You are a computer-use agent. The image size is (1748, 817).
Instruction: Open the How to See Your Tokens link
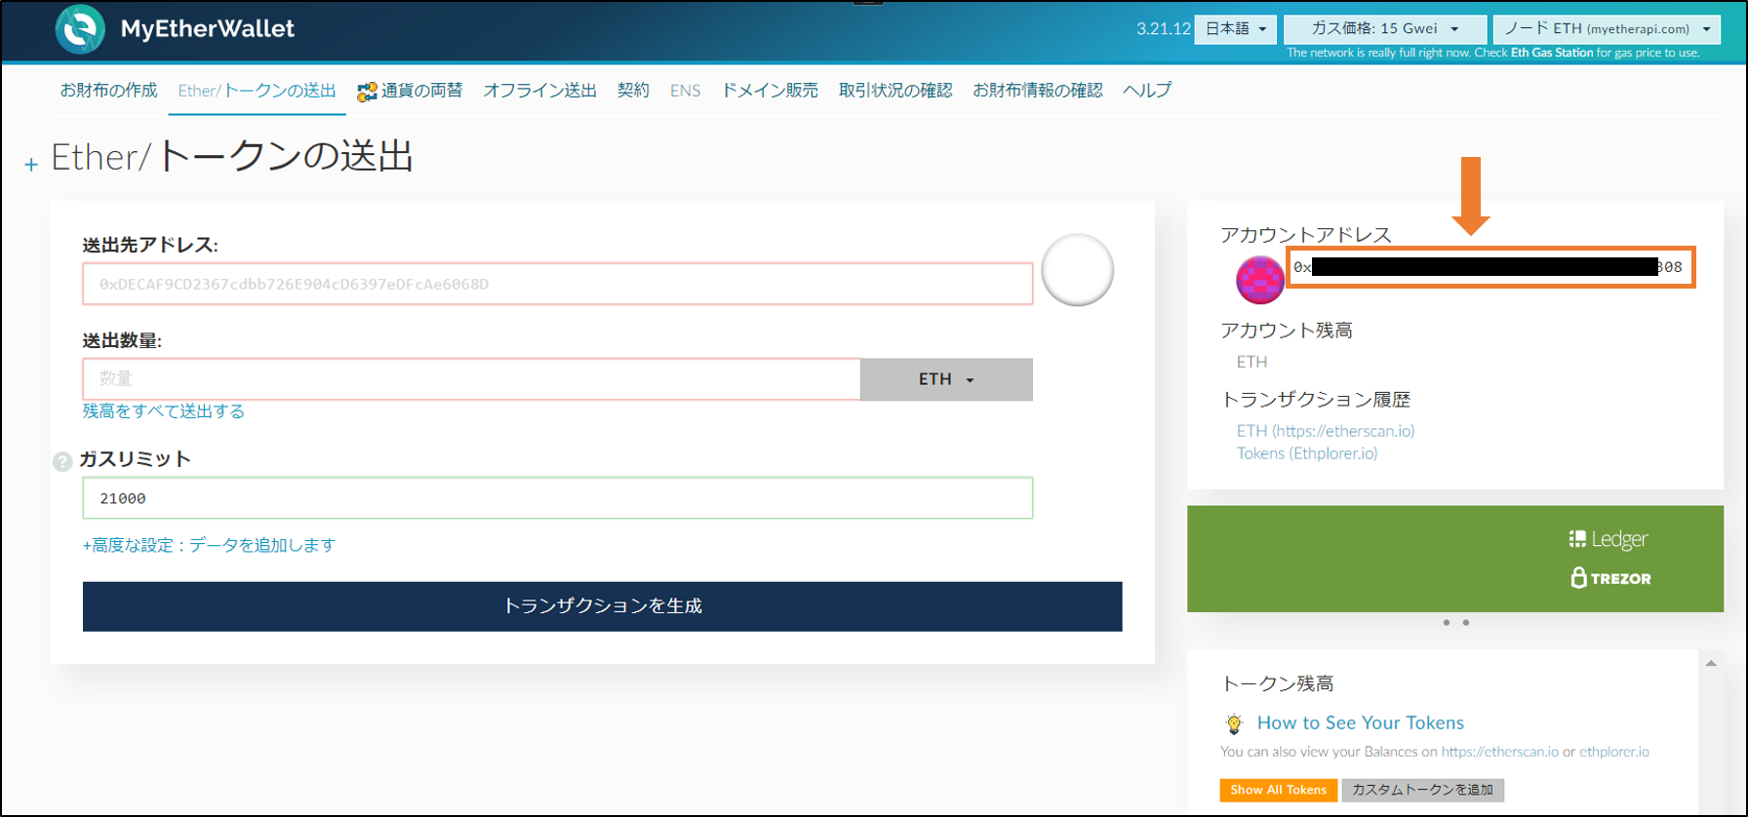tap(1361, 722)
